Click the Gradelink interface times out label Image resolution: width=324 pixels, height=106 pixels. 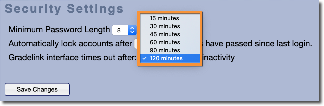pyautogui.click(x=73, y=57)
